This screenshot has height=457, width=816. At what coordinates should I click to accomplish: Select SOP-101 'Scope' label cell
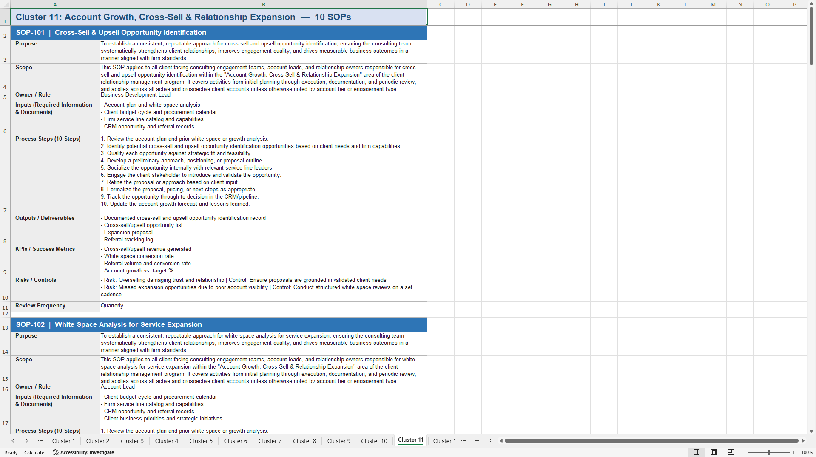pos(55,77)
